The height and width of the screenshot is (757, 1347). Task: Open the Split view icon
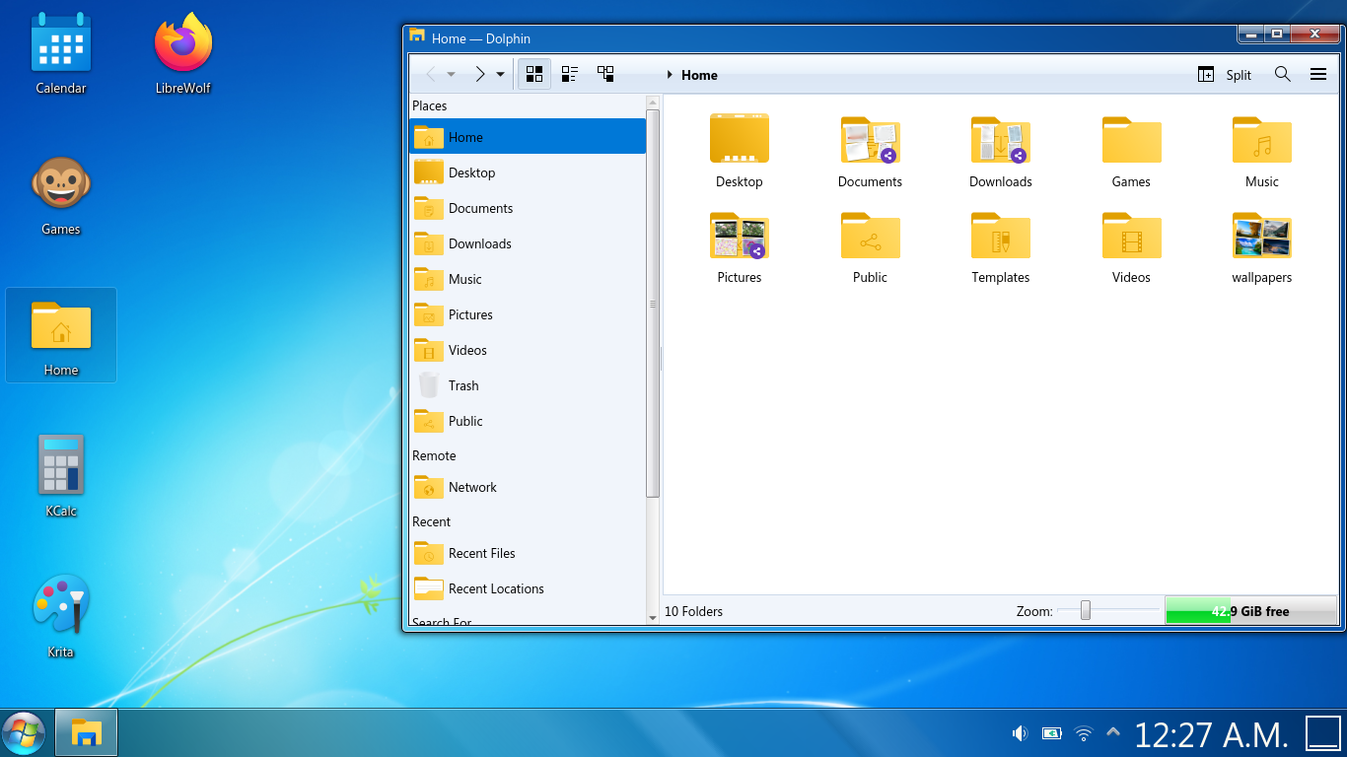(x=1205, y=74)
